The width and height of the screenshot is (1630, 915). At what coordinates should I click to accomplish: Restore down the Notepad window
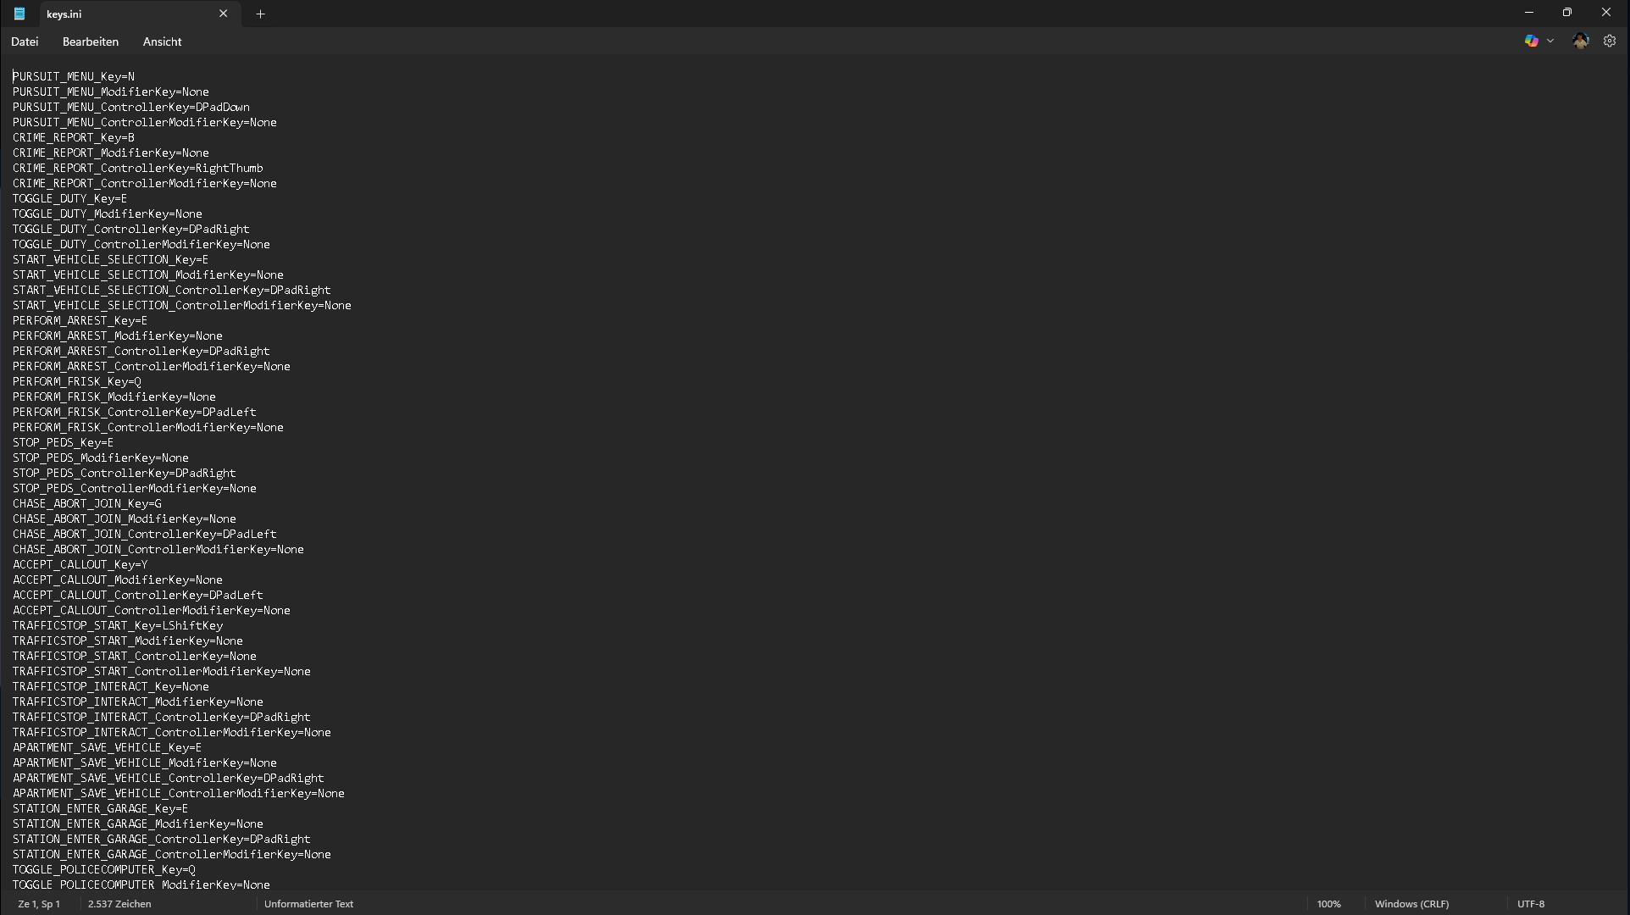(x=1567, y=13)
